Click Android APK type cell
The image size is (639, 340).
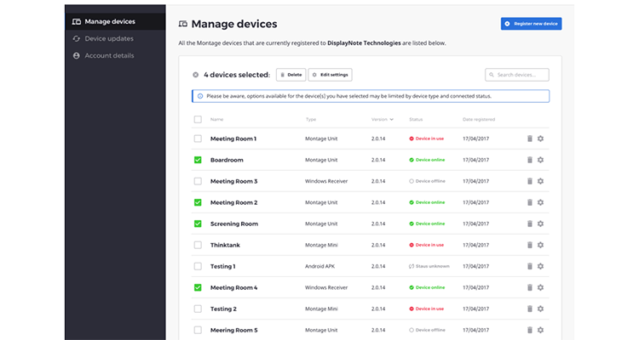point(319,266)
